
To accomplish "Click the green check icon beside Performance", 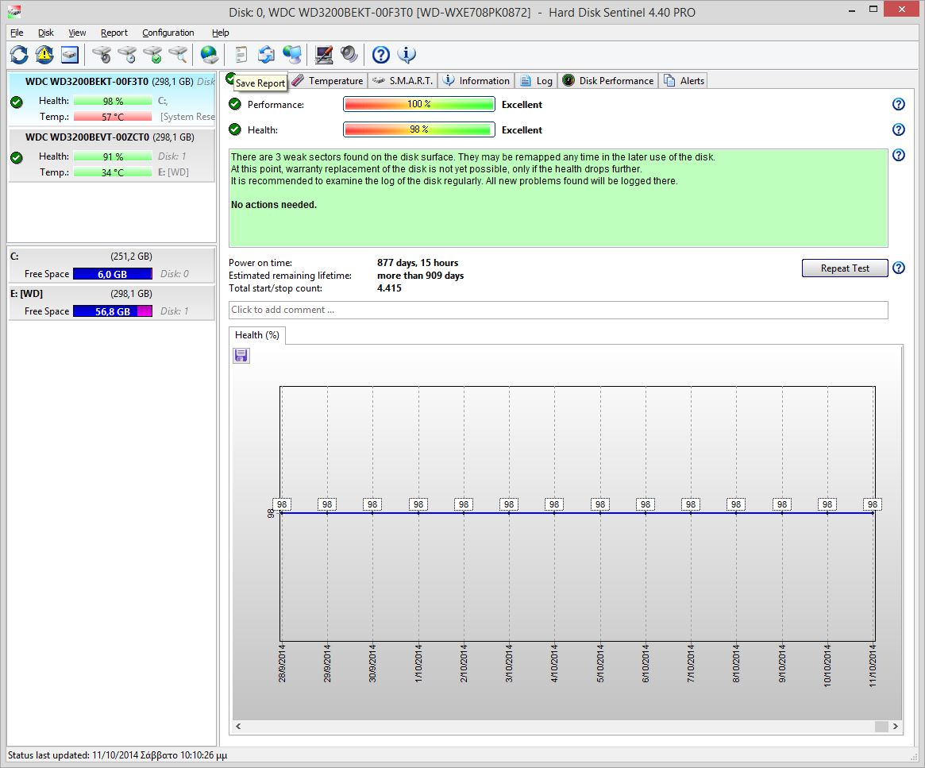I will coord(235,104).
